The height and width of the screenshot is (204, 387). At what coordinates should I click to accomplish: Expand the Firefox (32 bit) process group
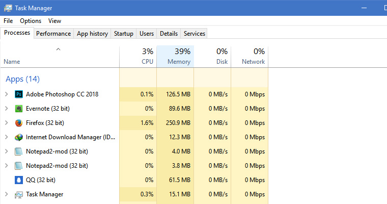click(6, 123)
